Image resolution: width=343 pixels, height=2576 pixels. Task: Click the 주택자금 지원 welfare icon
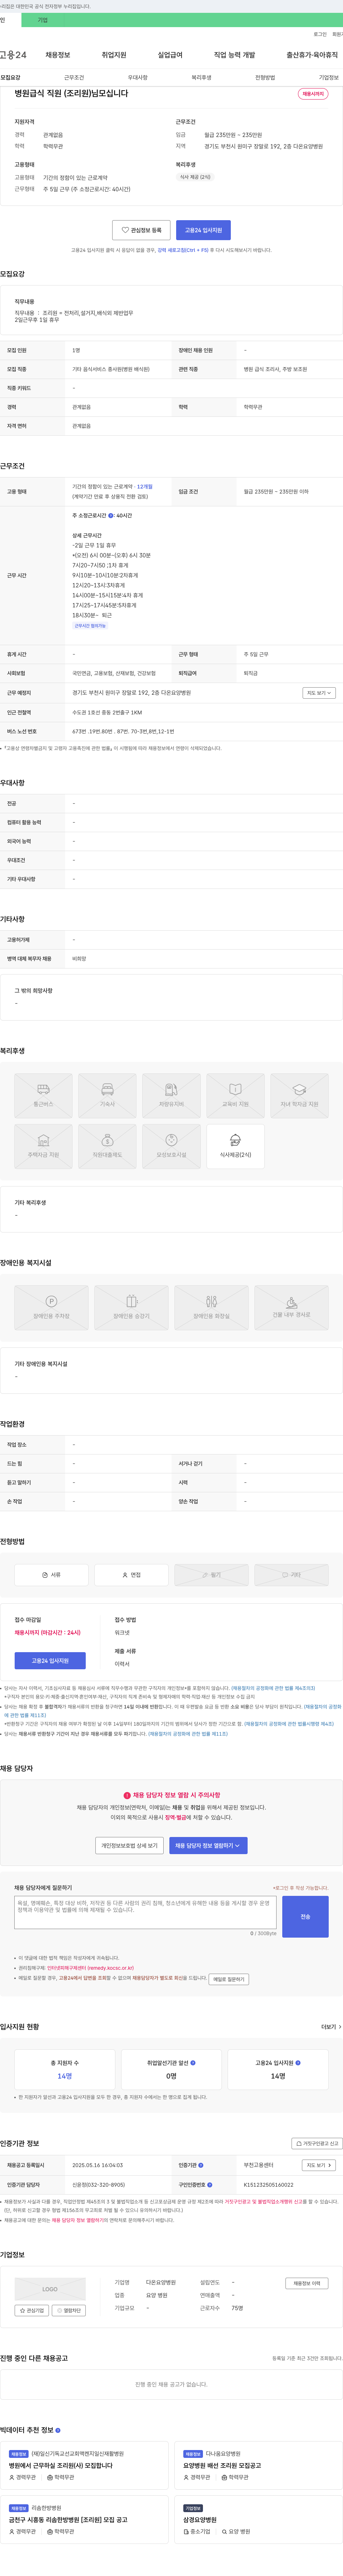pos(43,1146)
